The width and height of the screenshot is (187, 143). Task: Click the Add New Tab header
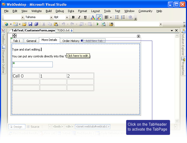94,41
